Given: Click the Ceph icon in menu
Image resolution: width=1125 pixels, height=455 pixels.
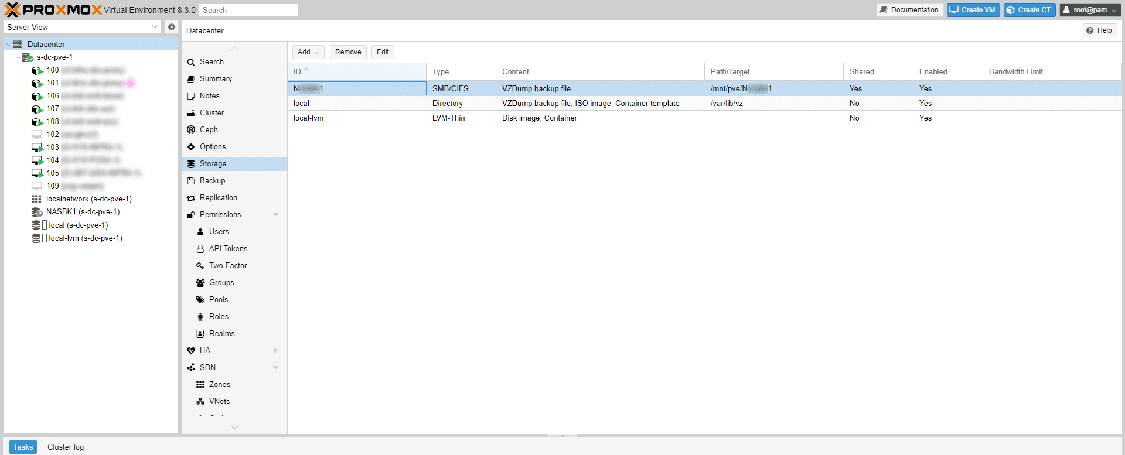Looking at the screenshot, I should click(191, 130).
